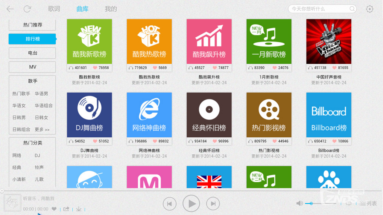Open the 热门影视榜 chart cover

pos(269,115)
